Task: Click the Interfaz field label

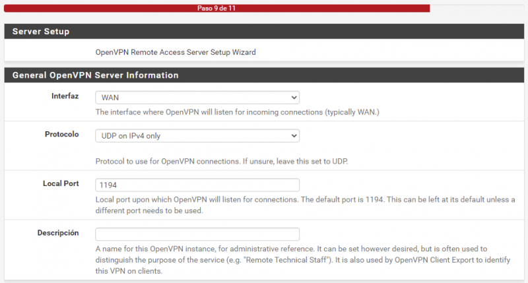Action: (65, 96)
